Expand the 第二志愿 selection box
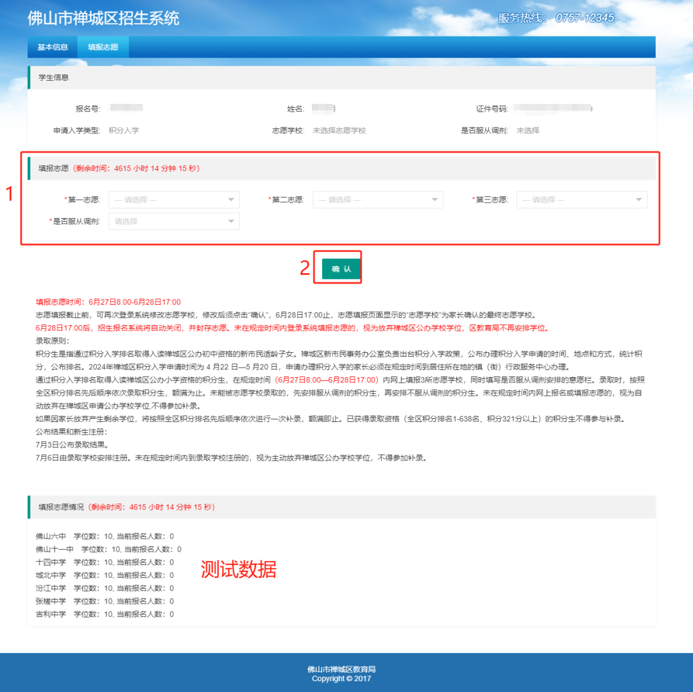Image resolution: width=693 pixels, height=692 pixels. tap(377, 199)
